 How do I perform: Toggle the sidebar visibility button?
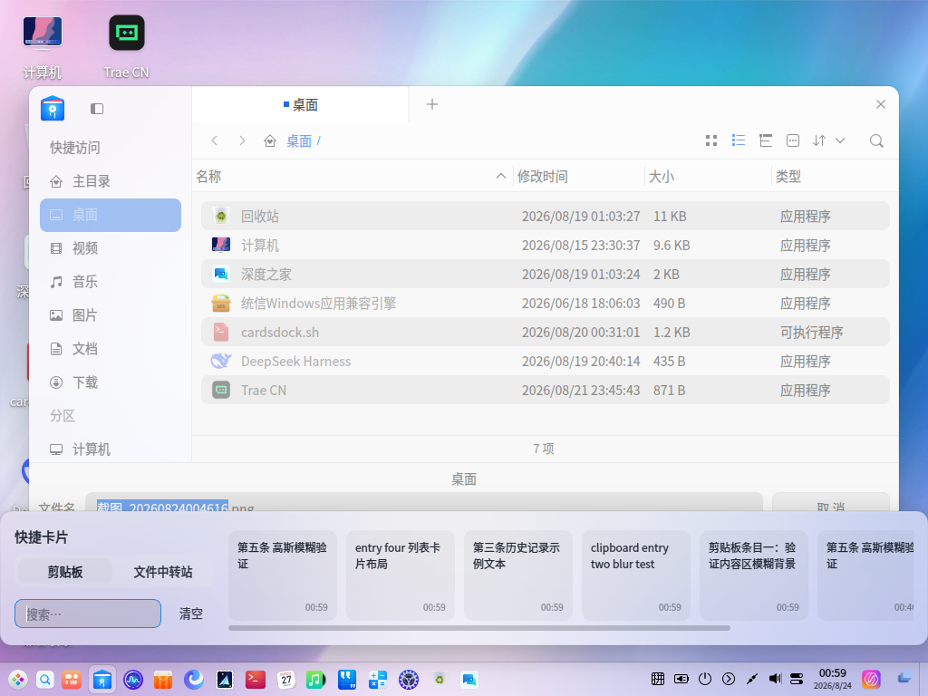point(96,109)
